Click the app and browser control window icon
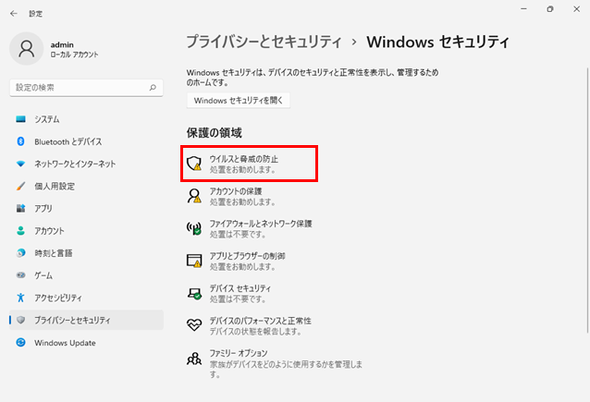Image resolution: width=590 pixels, height=402 pixels. [194, 261]
